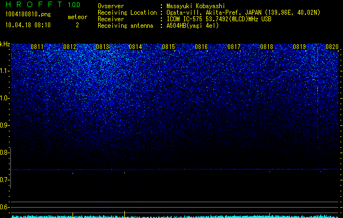Click the 0.8 kHz axis label
Screen dimensions: 343x218
click(x=4, y=153)
